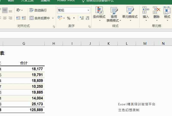Toggle Wrap Text (自动换行)
This screenshot has width=172, height=116.
[38, 10]
